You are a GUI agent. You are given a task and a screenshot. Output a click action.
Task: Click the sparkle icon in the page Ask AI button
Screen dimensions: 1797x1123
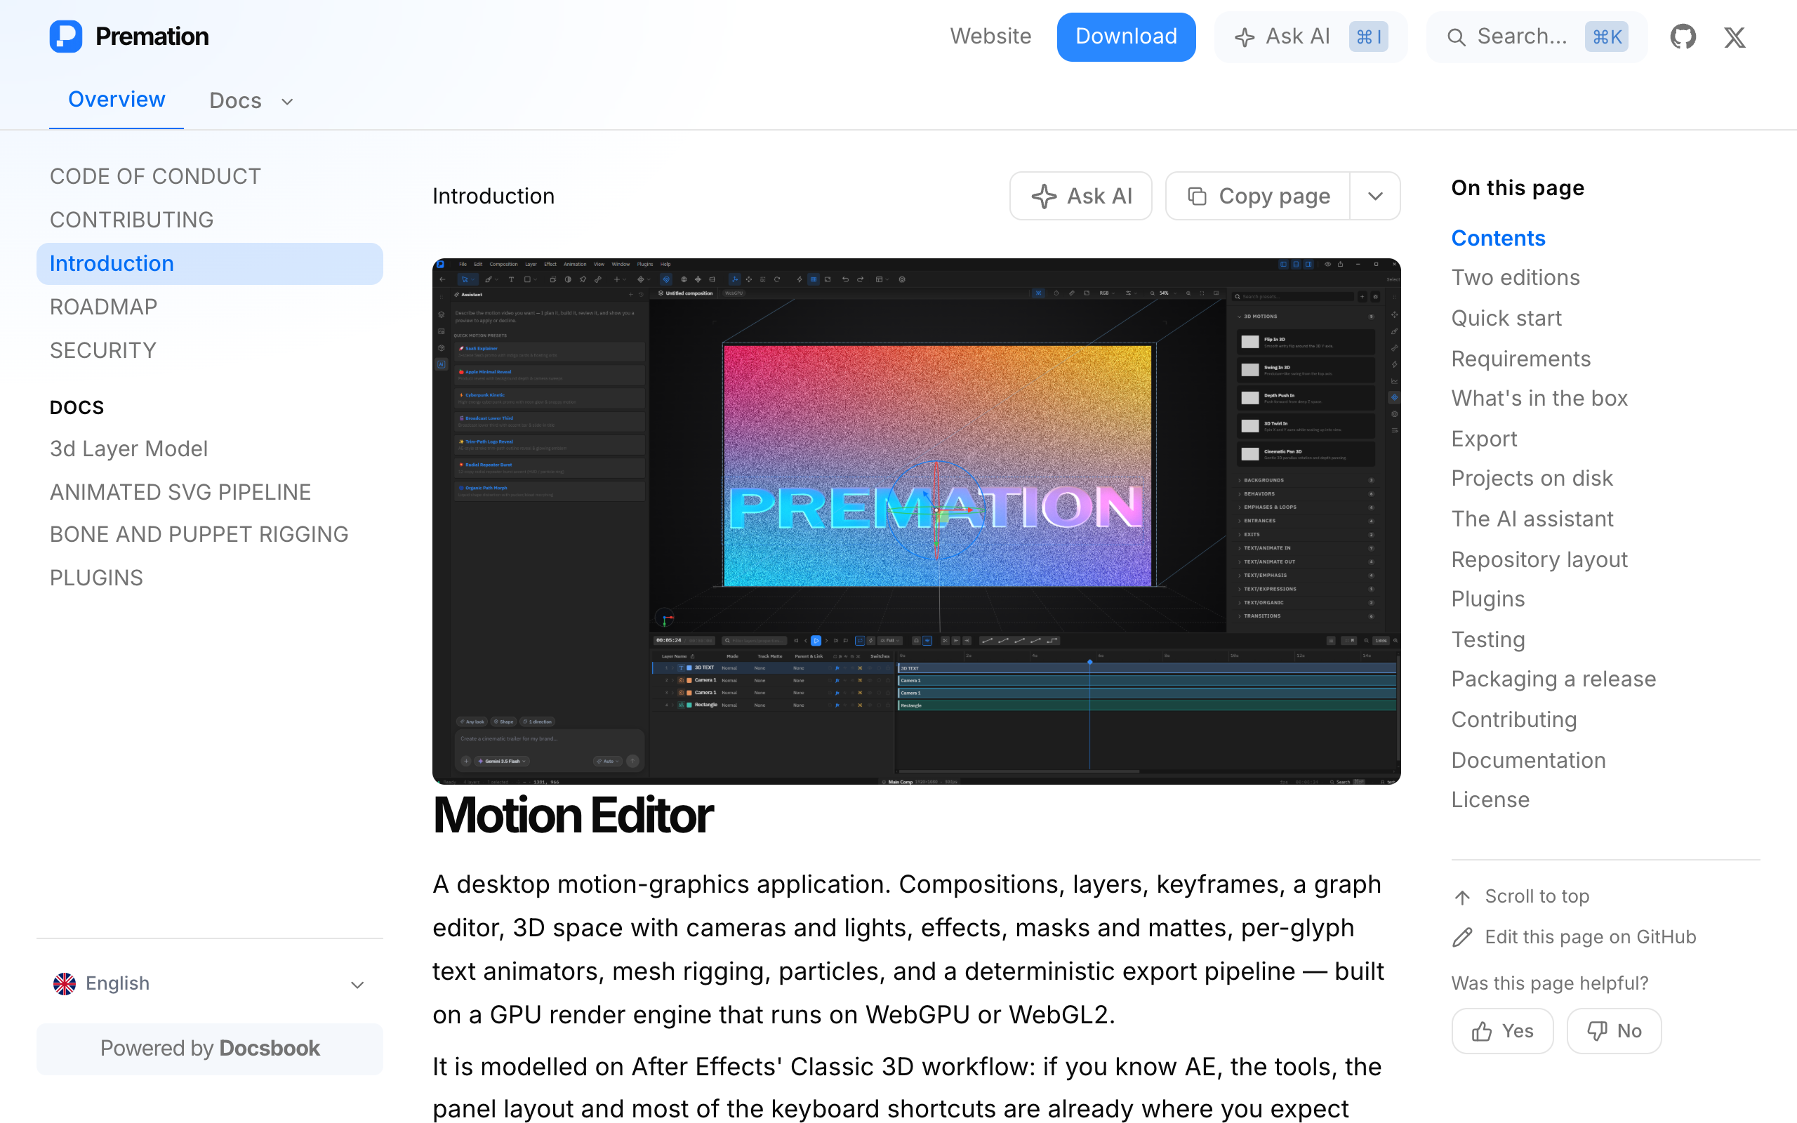pyautogui.click(x=1044, y=196)
